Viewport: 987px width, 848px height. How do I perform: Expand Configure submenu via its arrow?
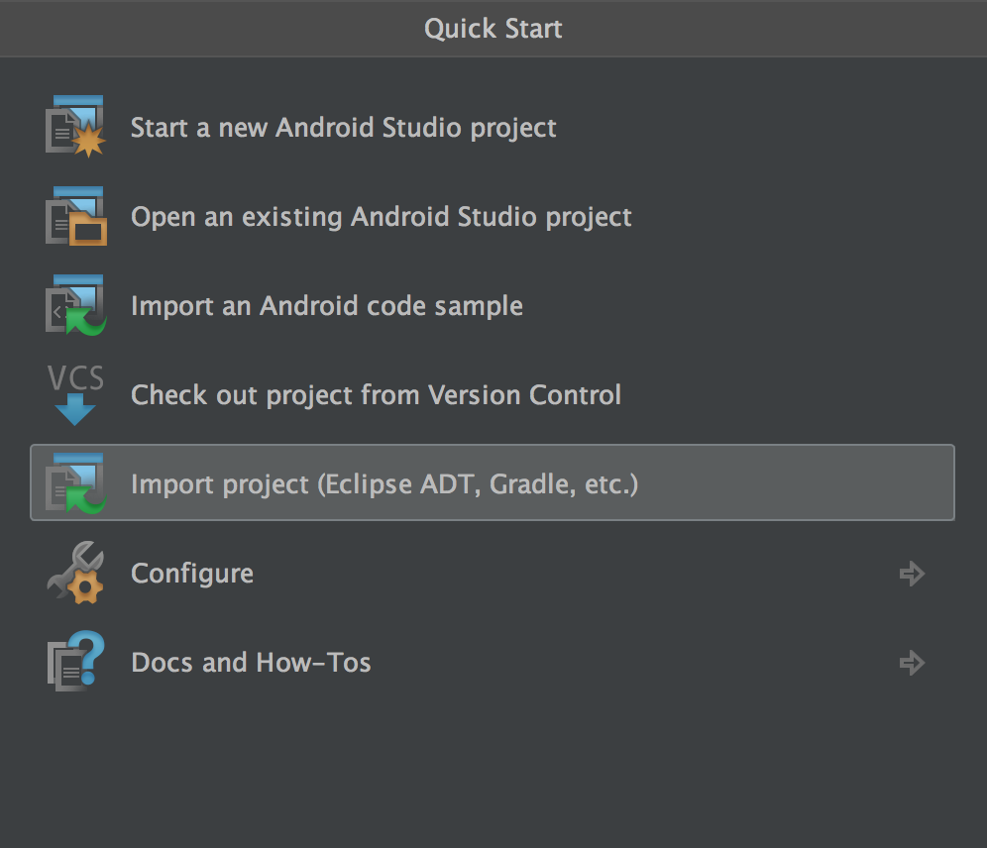point(912,573)
